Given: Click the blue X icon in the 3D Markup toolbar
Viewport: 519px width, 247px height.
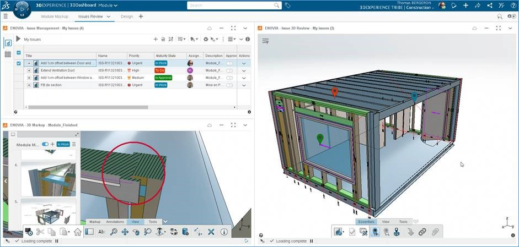Looking at the screenshot, I should coord(211,232).
